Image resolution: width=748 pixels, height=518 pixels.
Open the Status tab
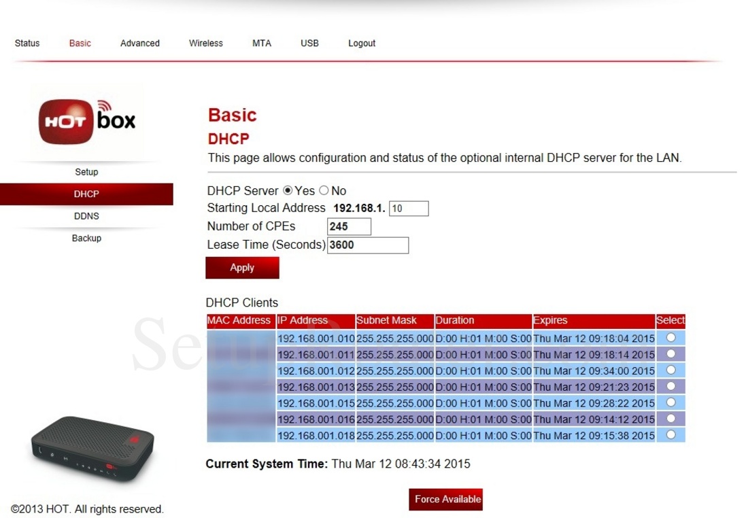pyautogui.click(x=27, y=44)
